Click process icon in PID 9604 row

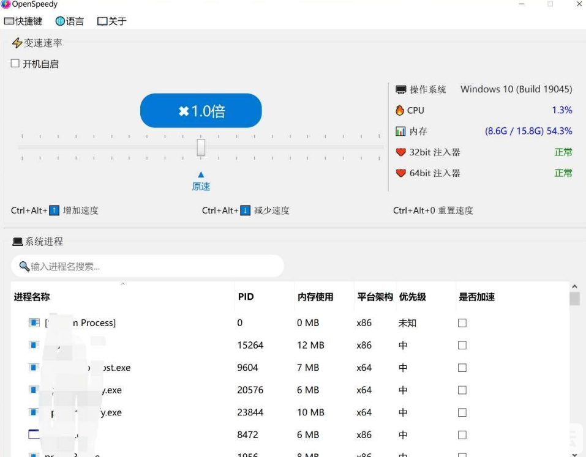click(34, 367)
